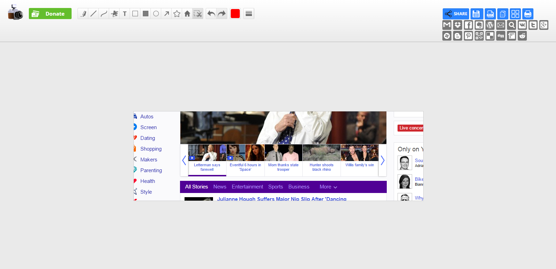Click the Hunter shoots black rhino thumbnail
The width and height of the screenshot is (556, 269).
(321, 153)
